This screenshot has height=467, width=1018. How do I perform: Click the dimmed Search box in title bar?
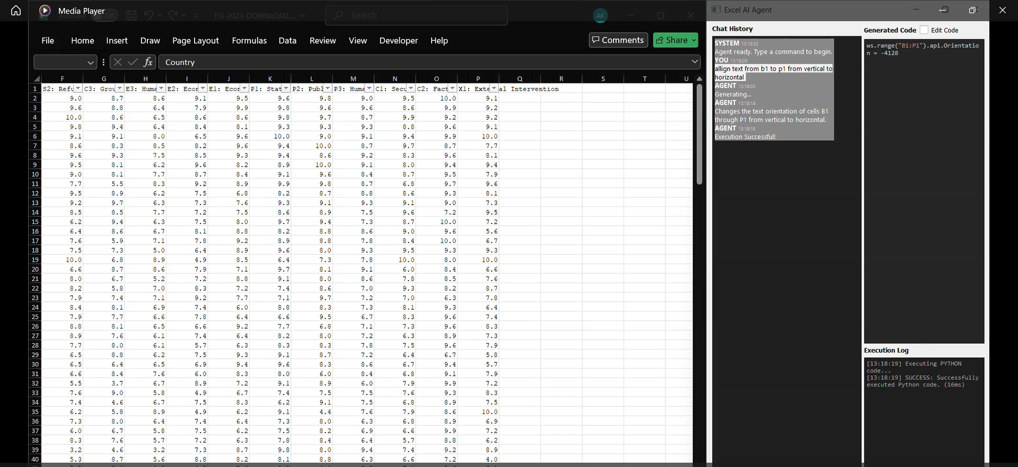(416, 15)
